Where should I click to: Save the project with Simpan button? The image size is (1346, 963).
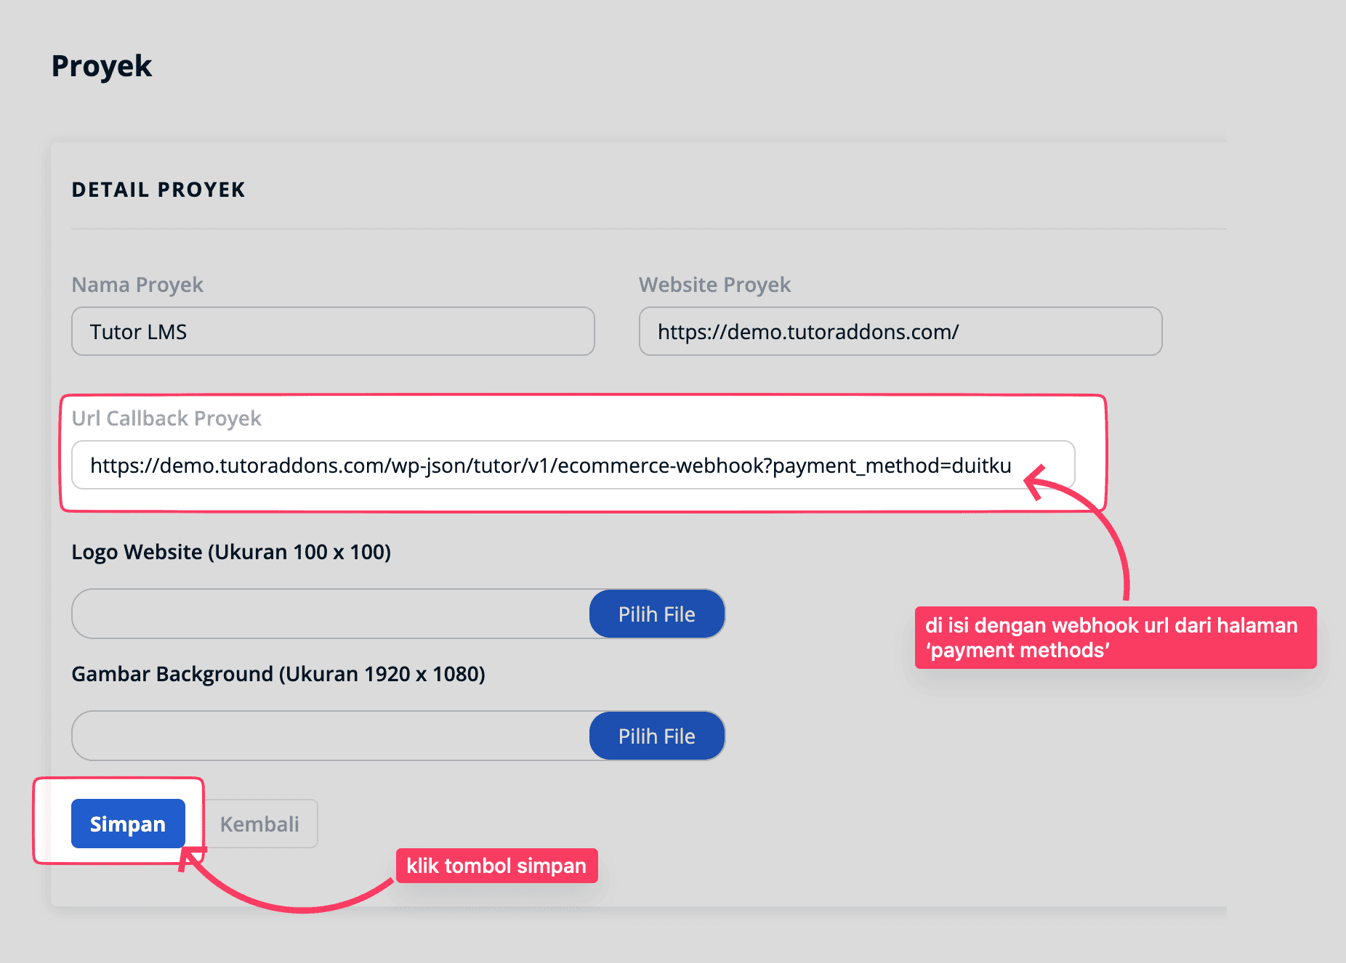point(128,824)
